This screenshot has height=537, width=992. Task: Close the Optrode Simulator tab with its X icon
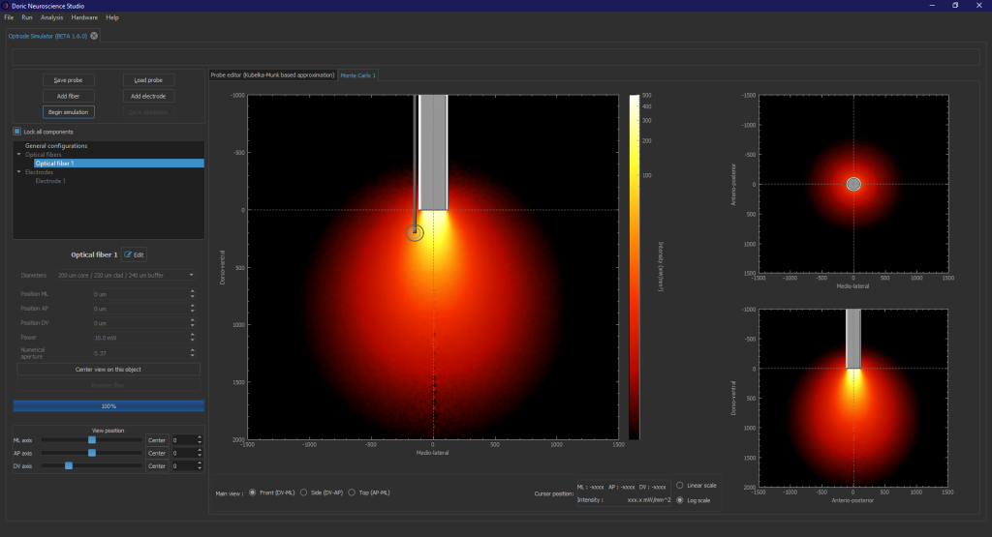(x=94, y=36)
